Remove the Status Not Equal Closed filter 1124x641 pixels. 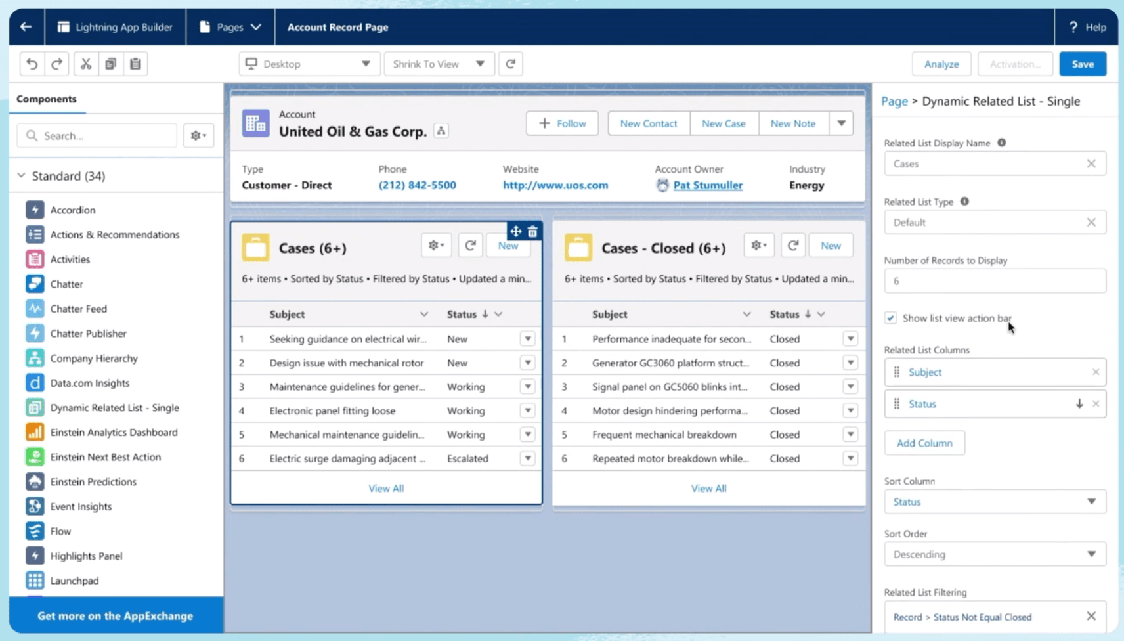click(x=1091, y=616)
